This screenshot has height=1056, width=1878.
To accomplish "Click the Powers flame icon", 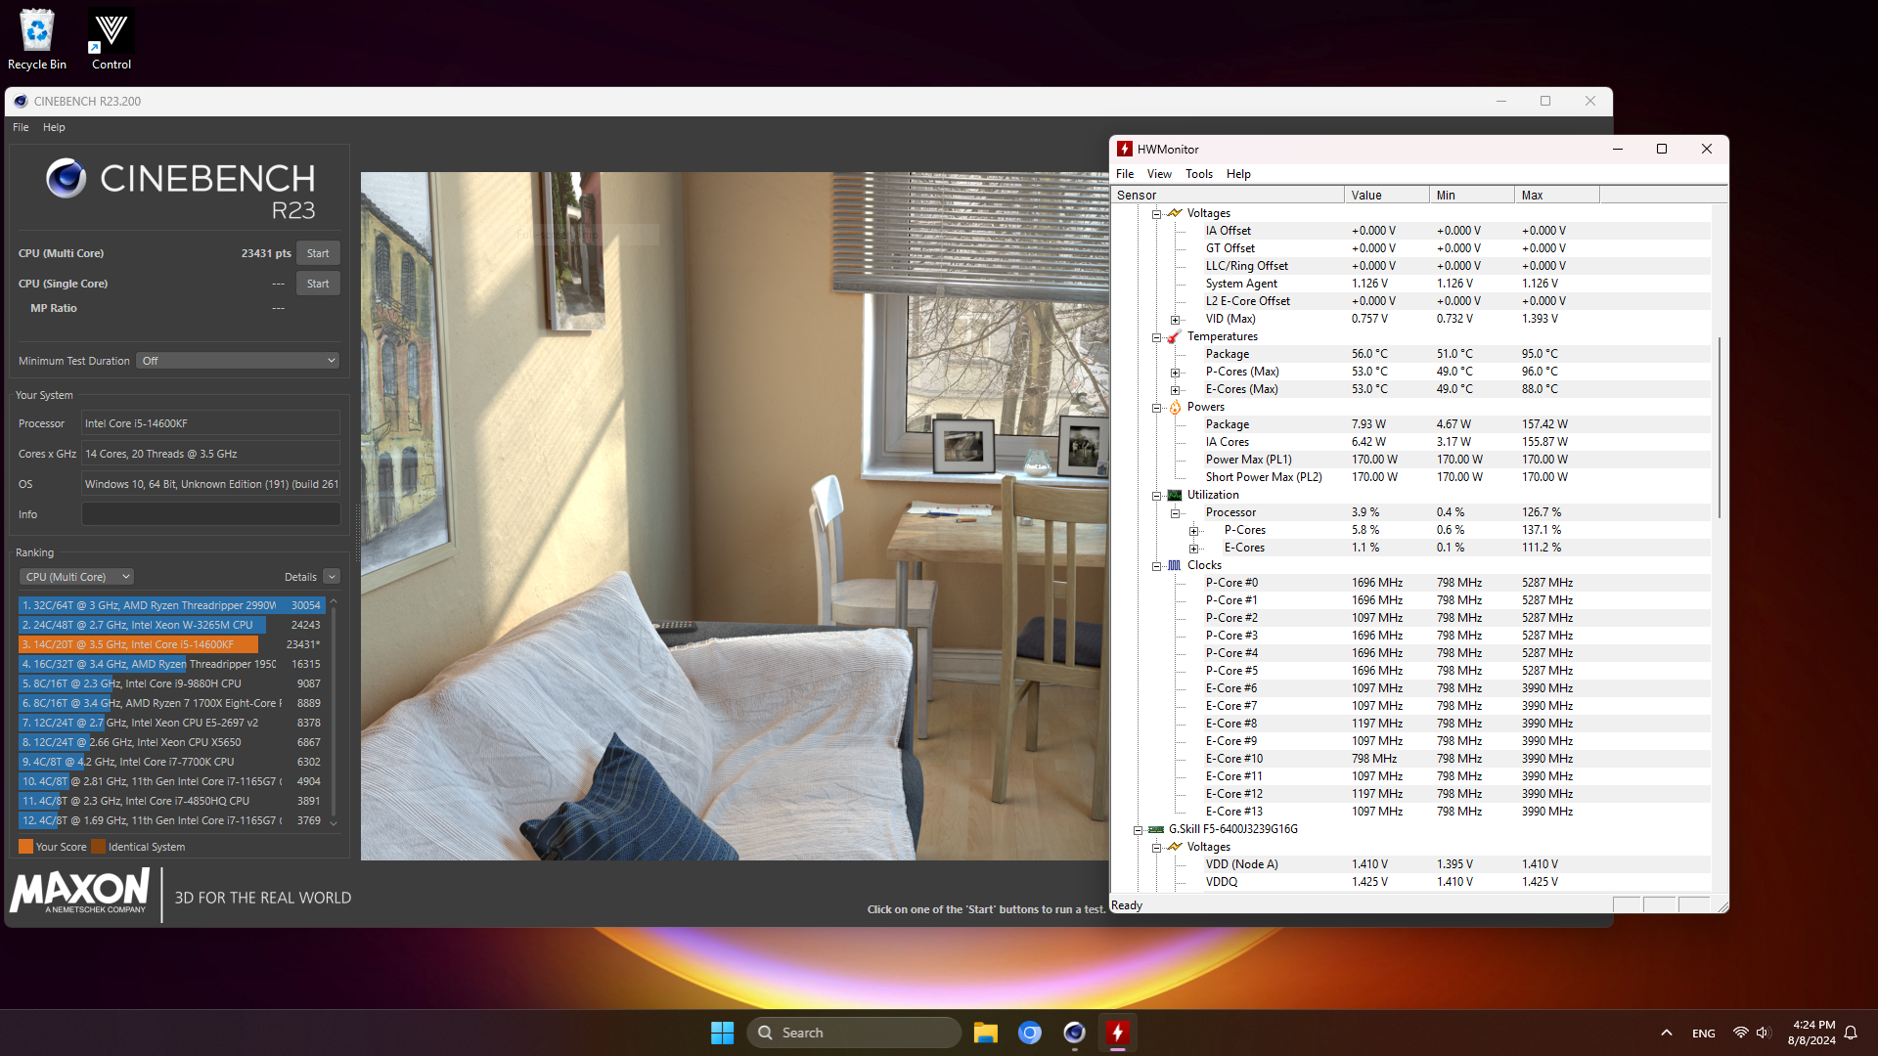I will click(1175, 407).
